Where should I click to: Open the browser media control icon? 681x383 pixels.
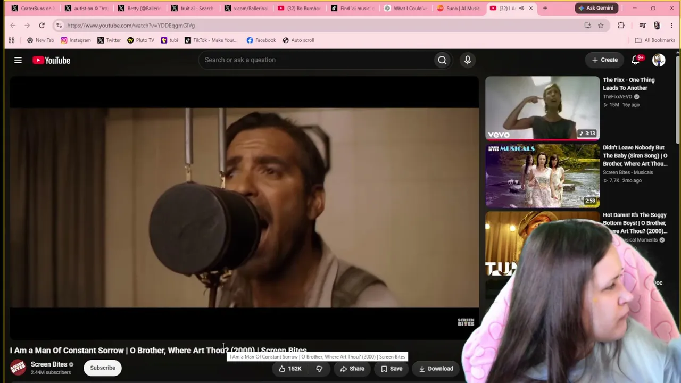643,25
